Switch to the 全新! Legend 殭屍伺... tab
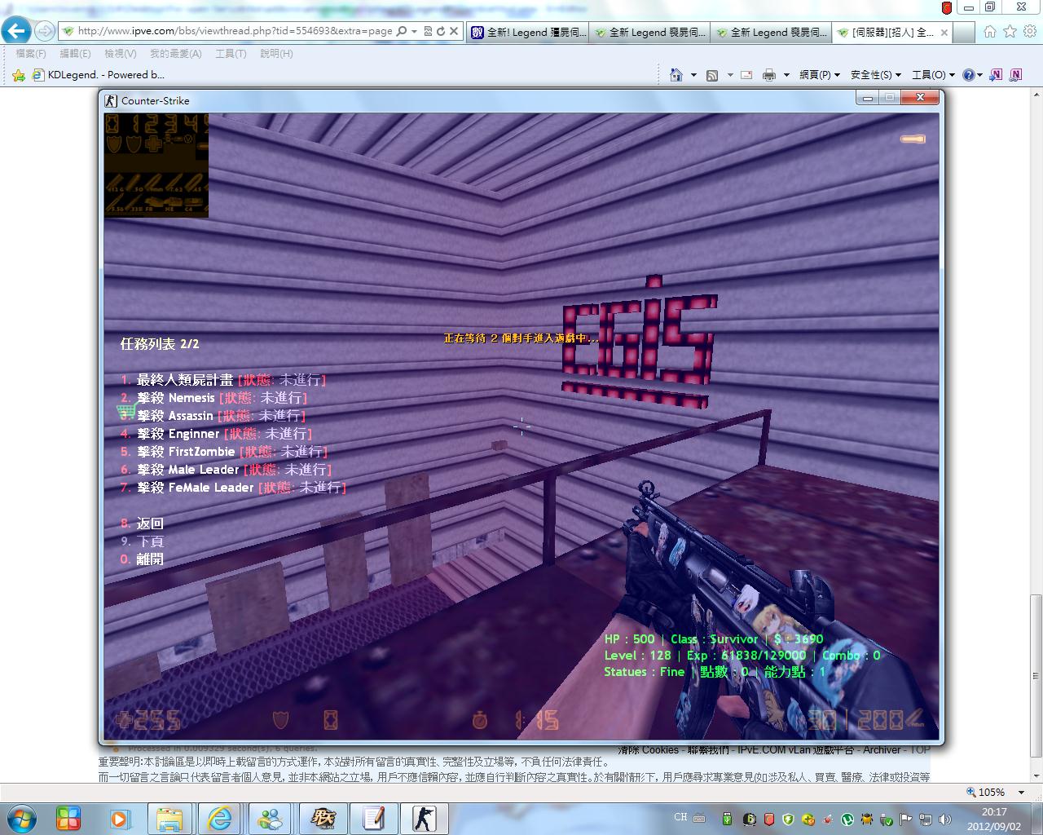This screenshot has height=835, width=1043. click(528, 33)
